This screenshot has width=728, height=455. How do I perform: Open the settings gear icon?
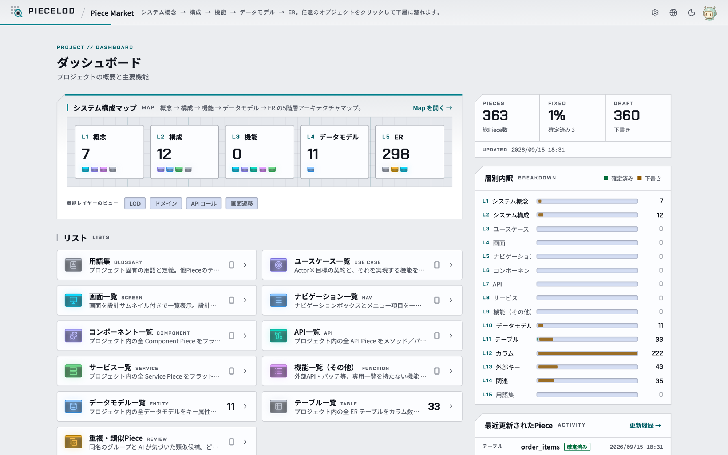tap(655, 13)
